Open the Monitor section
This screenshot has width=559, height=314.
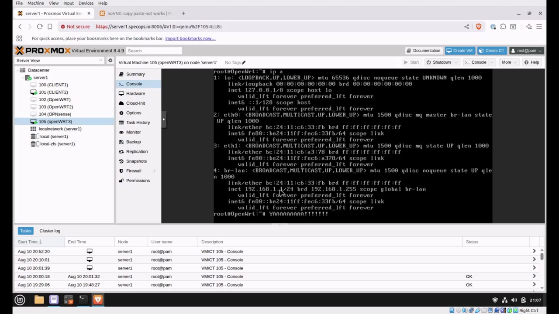pos(133,132)
